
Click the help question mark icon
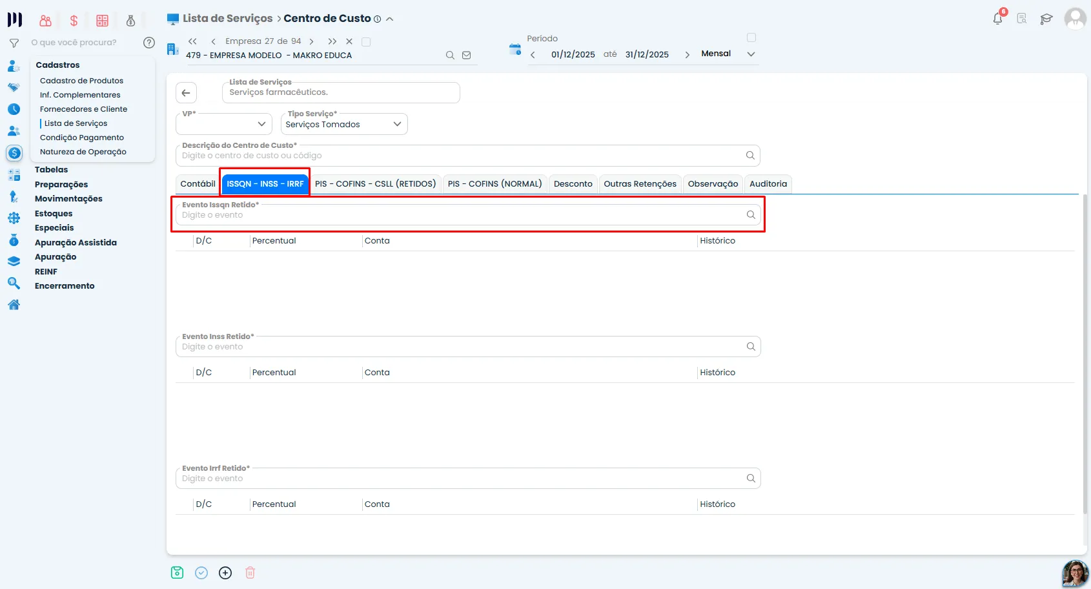(149, 43)
